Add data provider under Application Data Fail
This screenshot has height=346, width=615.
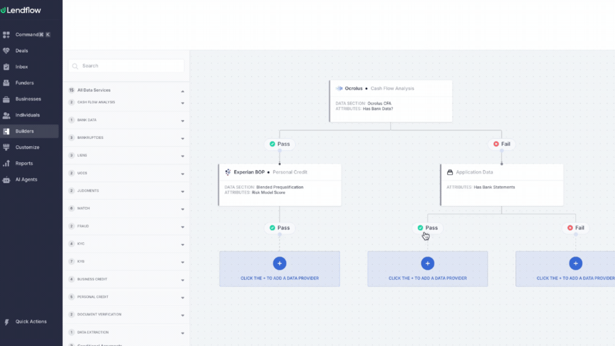[575, 263]
